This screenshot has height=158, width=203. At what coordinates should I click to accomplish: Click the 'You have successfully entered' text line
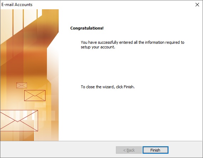(x=133, y=42)
